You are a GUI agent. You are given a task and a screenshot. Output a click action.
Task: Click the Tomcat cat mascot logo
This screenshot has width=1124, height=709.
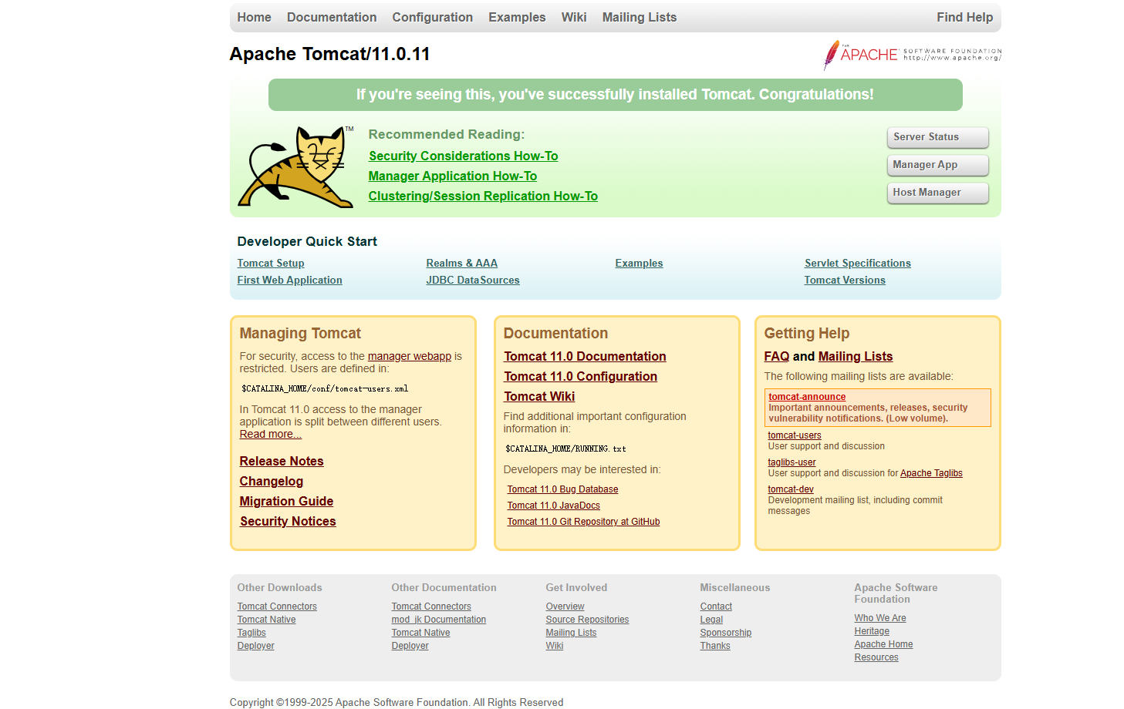(x=295, y=167)
